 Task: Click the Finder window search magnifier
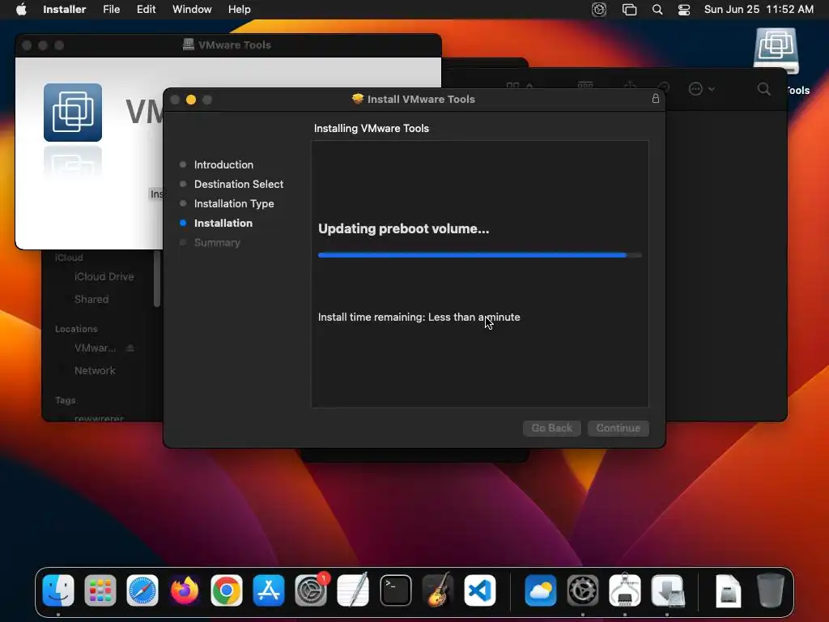coord(763,89)
